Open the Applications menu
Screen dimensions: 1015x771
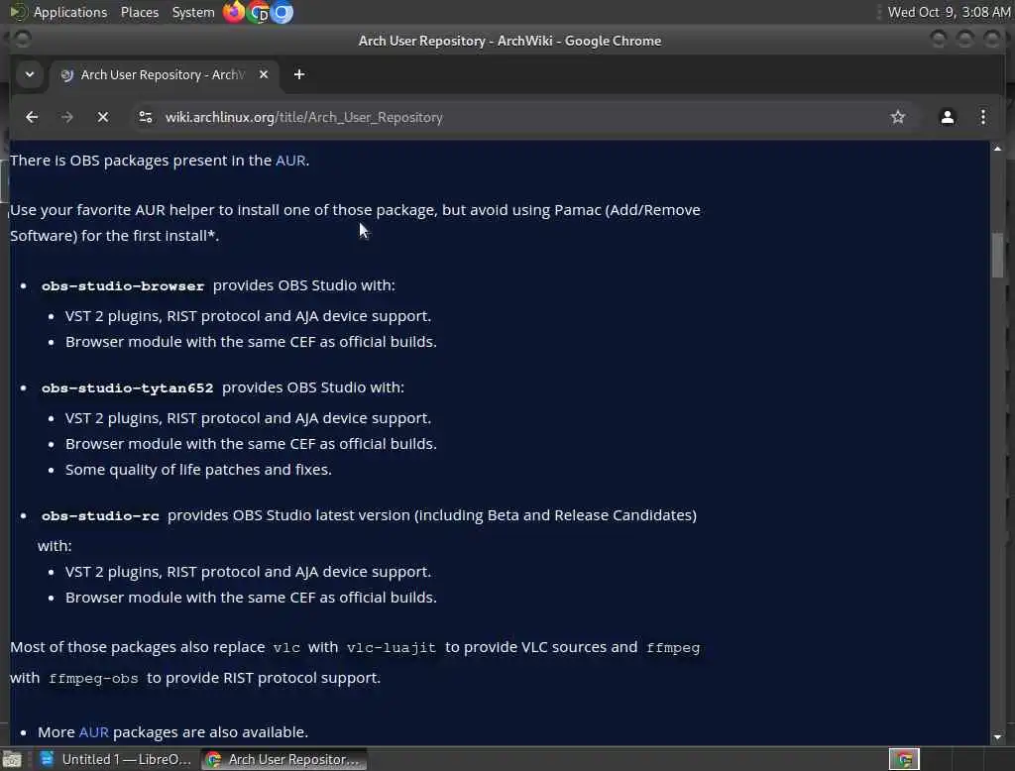click(70, 12)
